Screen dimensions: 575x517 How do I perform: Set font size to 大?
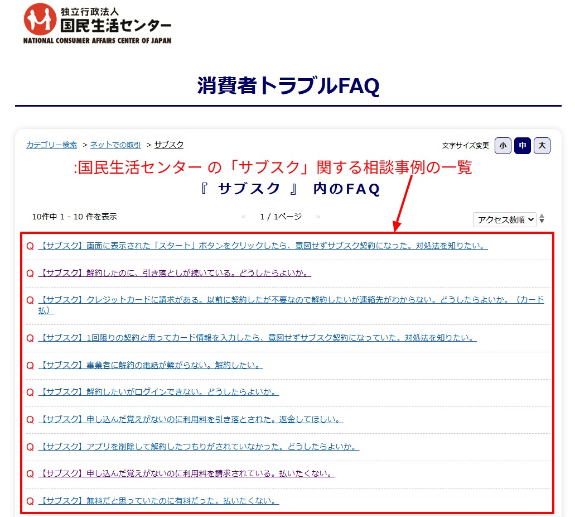tap(542, 146)
